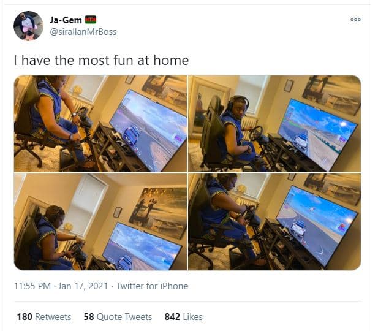The image size is (378, 331).
Task: Click the blue car on the TV in top-left photo
Action: (131, 135)
